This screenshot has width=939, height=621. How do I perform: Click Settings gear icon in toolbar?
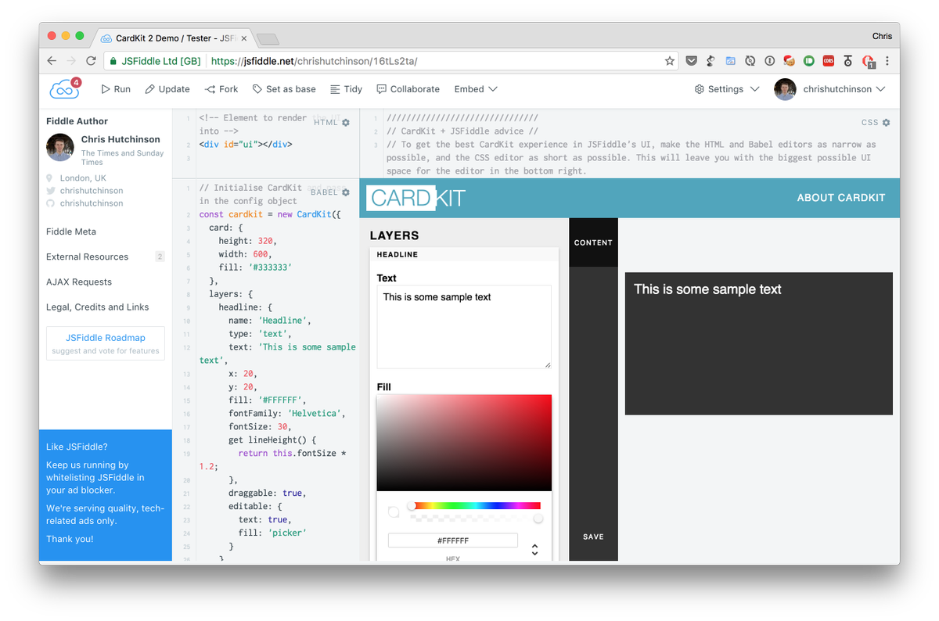point(700,89)
